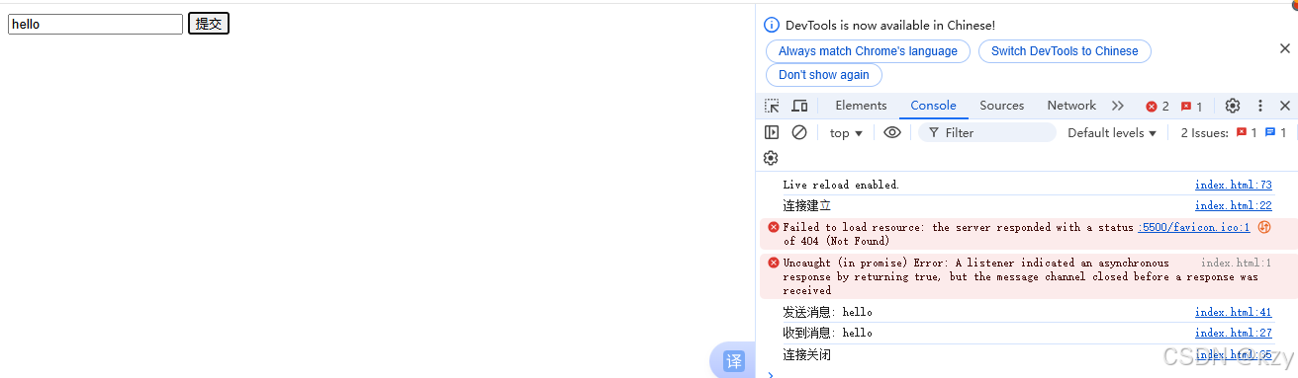The width and height of the screenshot is (1298, 378).
Task: Click the info icon of the language notice
Action: coord(772,25)
